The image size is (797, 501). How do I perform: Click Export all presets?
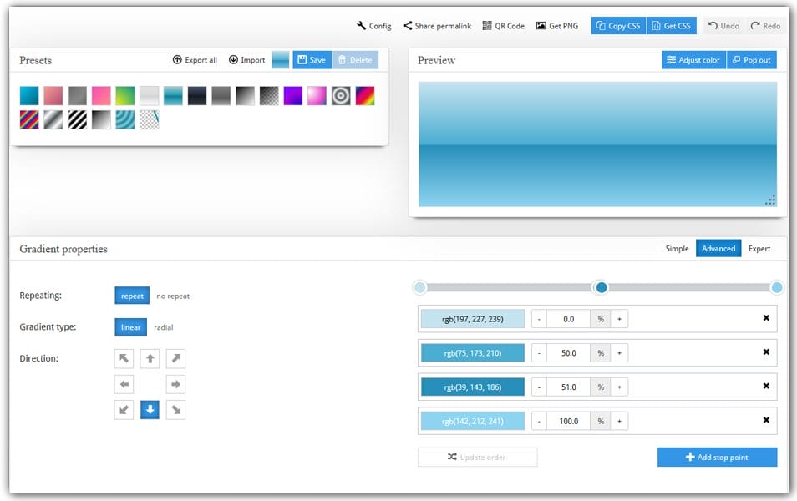195,60
